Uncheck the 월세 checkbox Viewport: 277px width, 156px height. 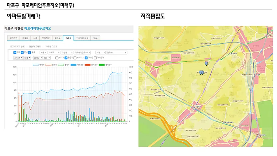(x=30, y=52)
